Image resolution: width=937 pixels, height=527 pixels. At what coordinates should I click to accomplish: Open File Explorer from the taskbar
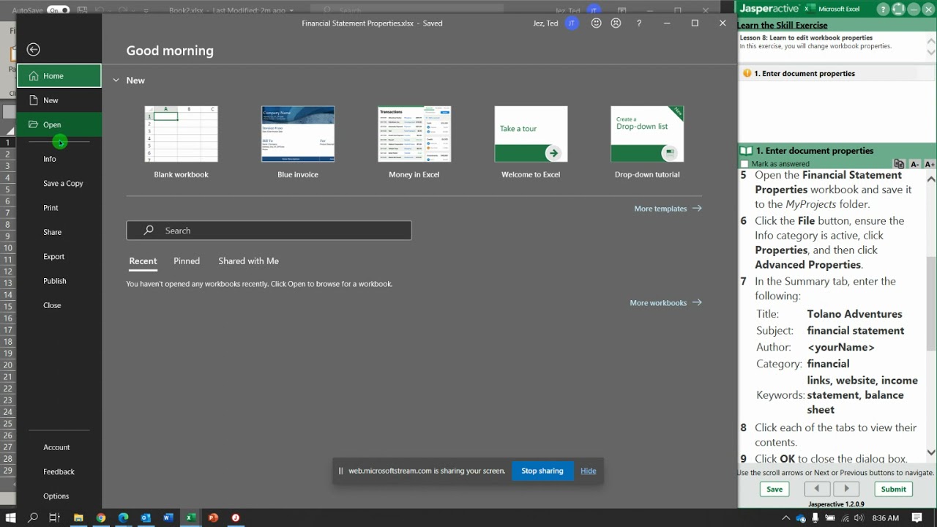tap(78, 517)
